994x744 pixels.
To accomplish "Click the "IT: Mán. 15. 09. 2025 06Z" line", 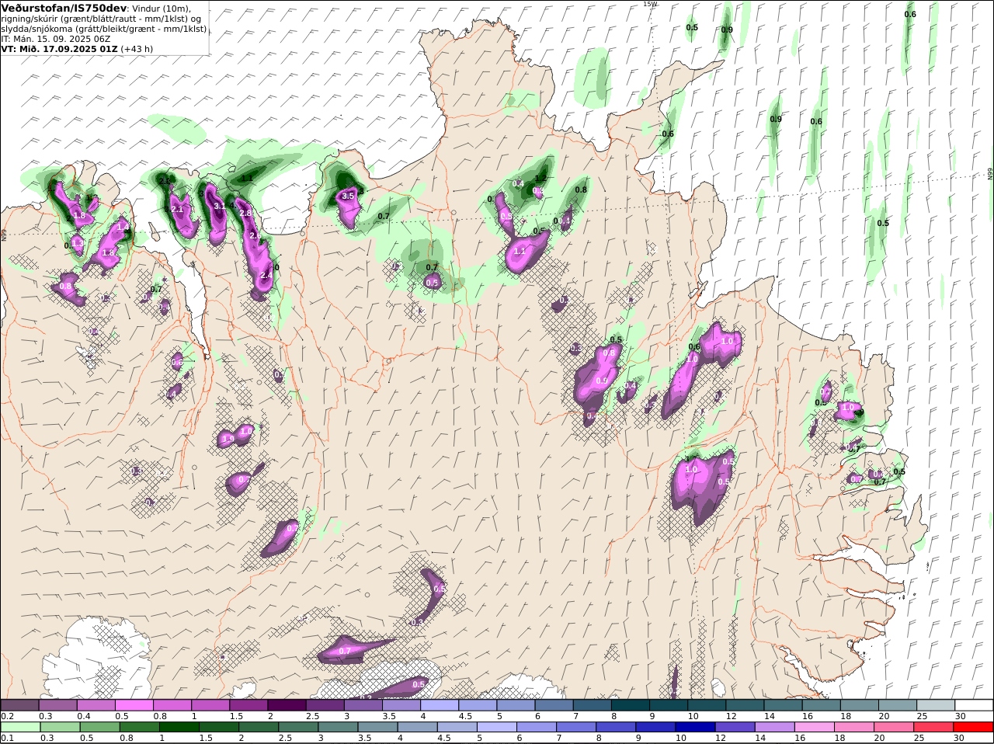I will tap(55, 39).
